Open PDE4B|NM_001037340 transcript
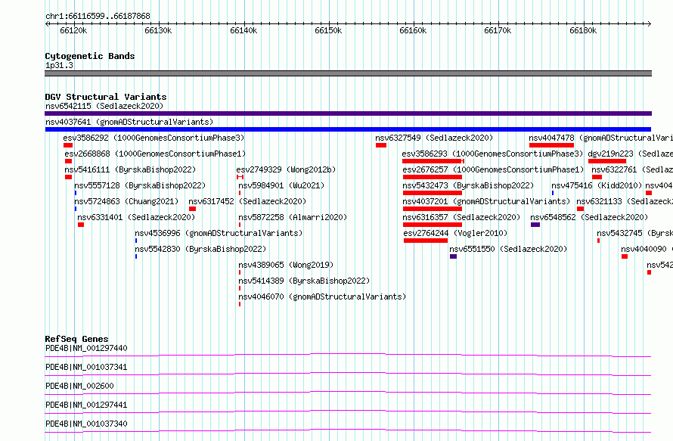The width and height of the screenshot is (673, 441). [x=86, y=424]
